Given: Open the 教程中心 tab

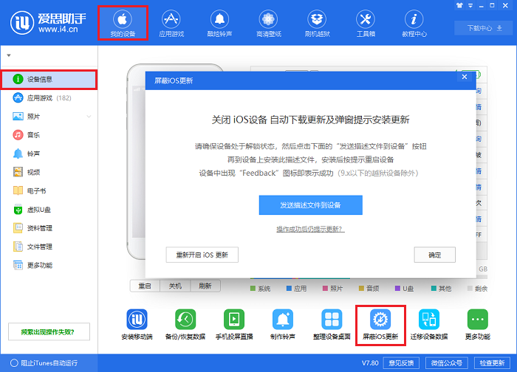Looking at the screenshot, I should tap(414, 23).
